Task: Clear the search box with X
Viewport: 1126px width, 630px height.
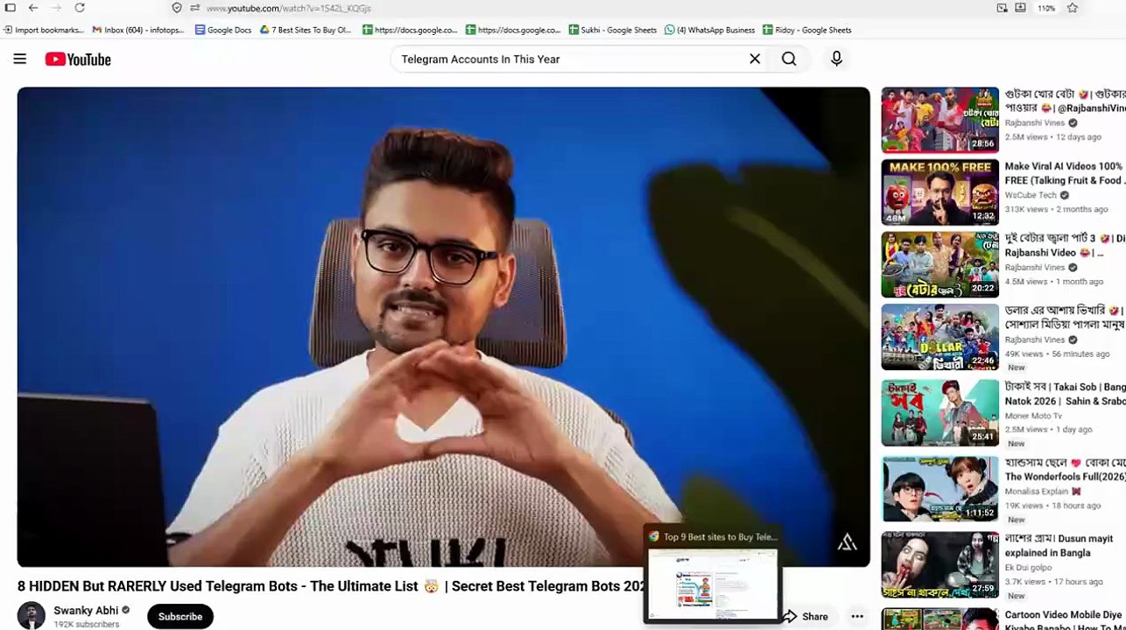Action: pos(755,59)
